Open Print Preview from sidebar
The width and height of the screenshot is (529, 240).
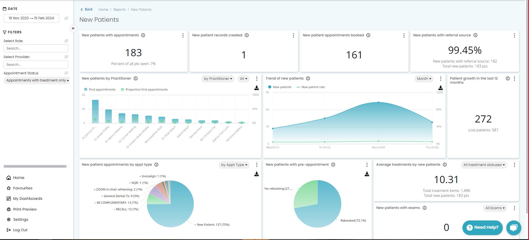pyautogui.click(x=25, y=209)
